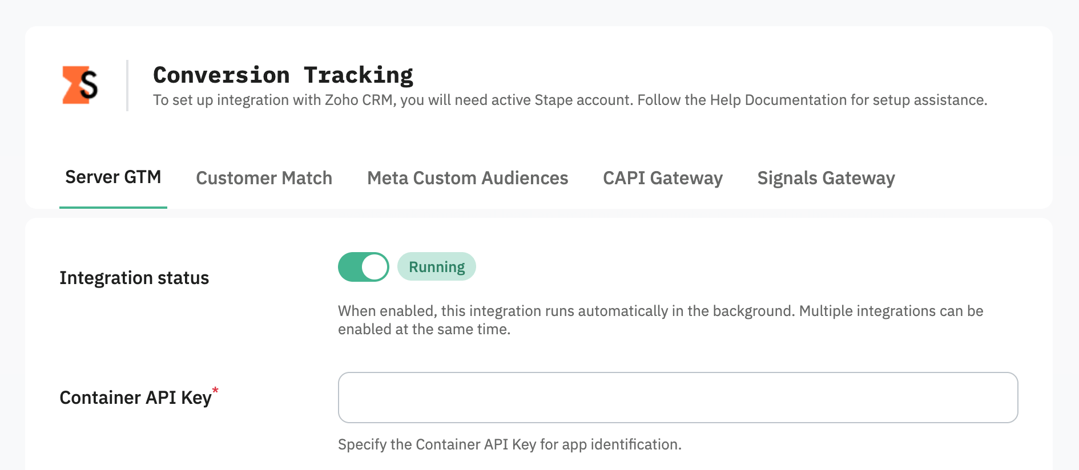Open the Server GTM tab
Viewport: 1079px width, 470px height.
pos(113,177)
